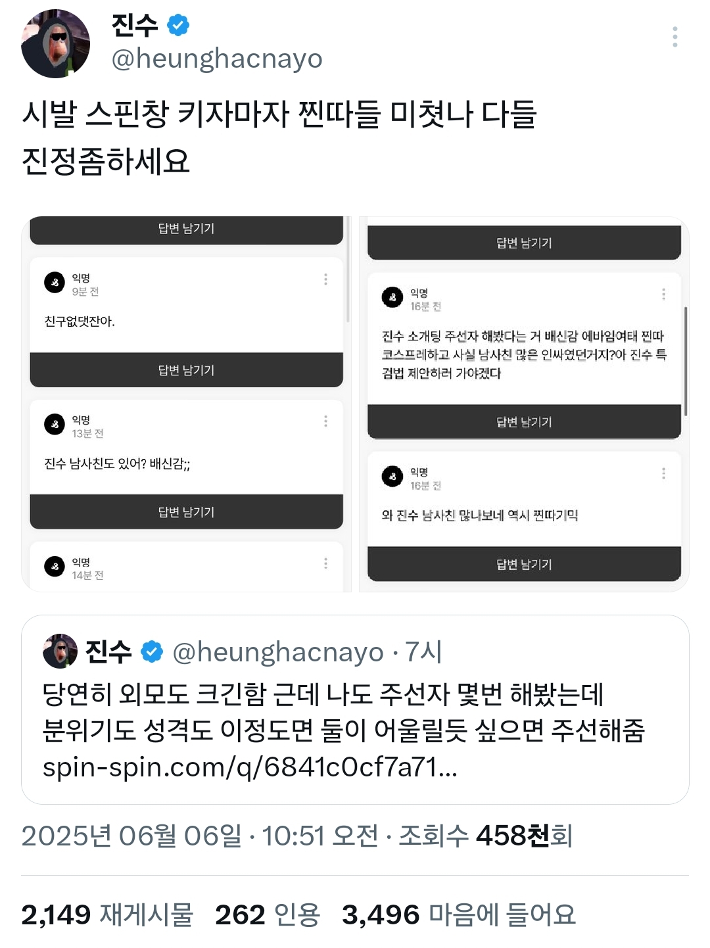View the 3,496 마음에 들어요 likes
This screenshot has width=710, height=948.
[459, 914]
